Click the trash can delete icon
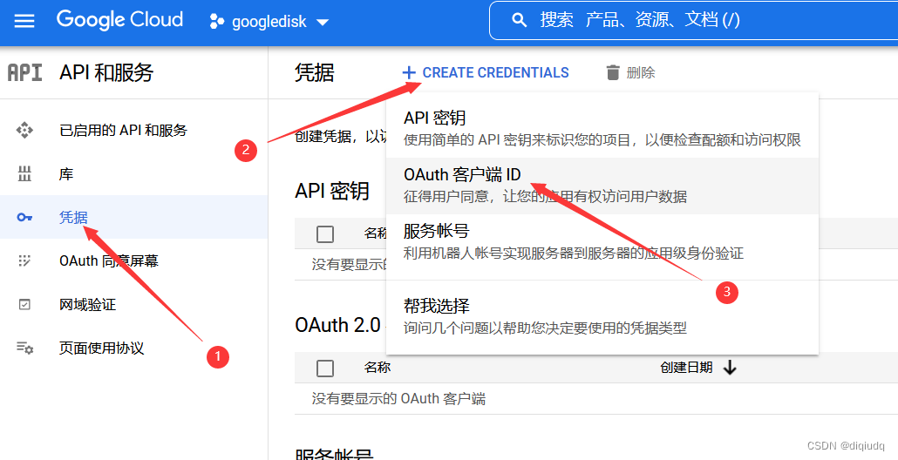This screenshot has height=460, width=898. coord(613,72)
